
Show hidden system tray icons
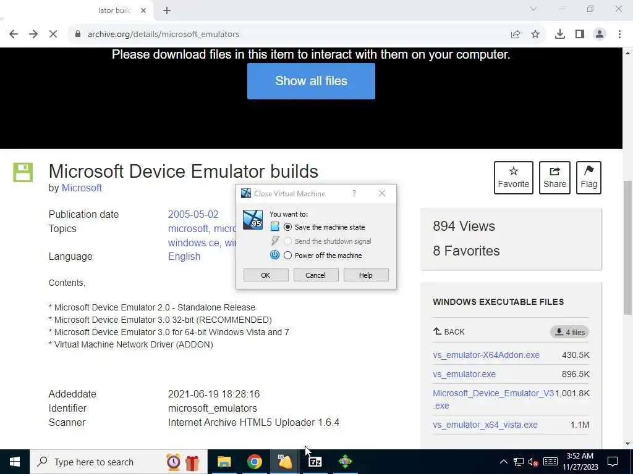pyautogui.click(x=503, y=462)
